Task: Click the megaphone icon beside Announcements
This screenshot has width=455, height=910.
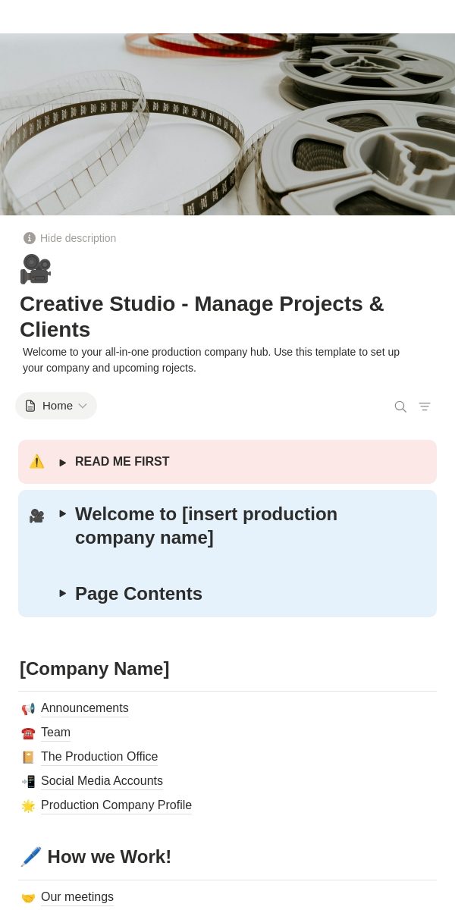Action: pyautogui.click(x=28, y=709)
